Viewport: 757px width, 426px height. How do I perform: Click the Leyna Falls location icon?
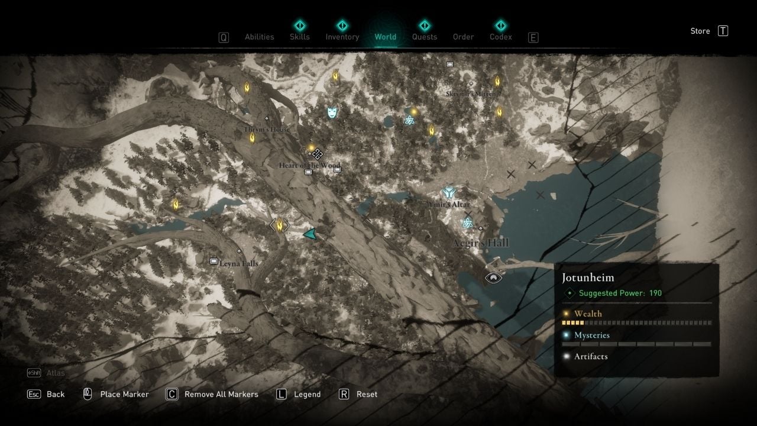tap(213, 261)
